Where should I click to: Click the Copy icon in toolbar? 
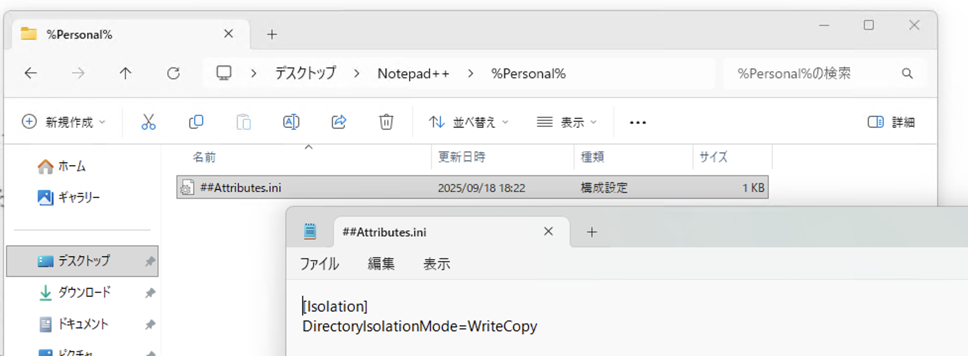pos(196,122)
